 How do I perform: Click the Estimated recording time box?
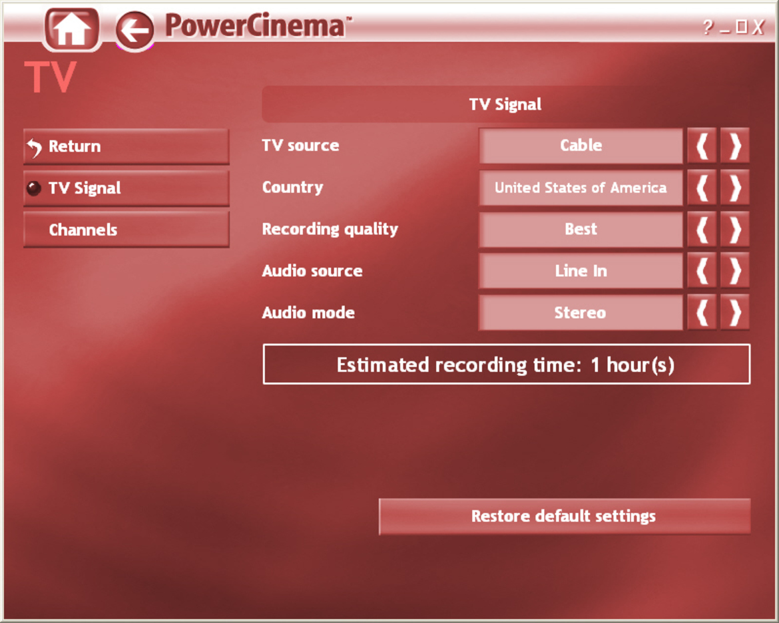506,364
